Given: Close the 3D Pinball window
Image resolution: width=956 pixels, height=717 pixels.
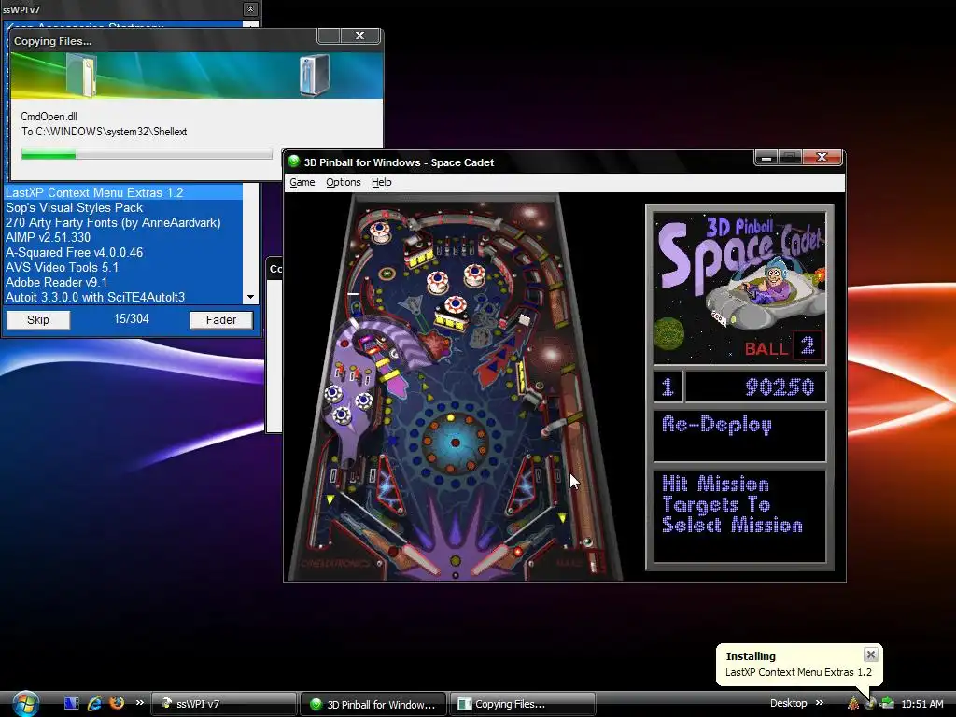Looking at the screenshot, I should 822,157.
